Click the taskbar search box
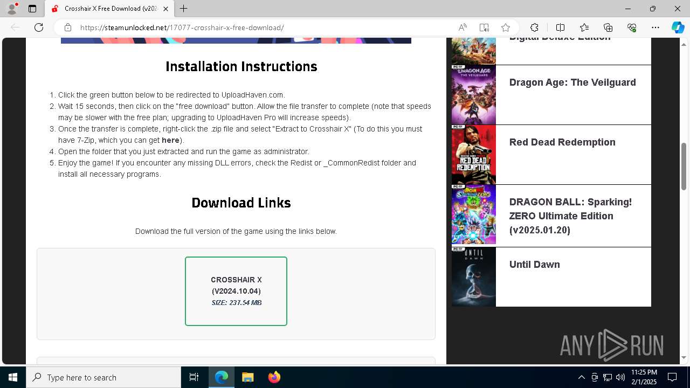 tap(103, 377)
